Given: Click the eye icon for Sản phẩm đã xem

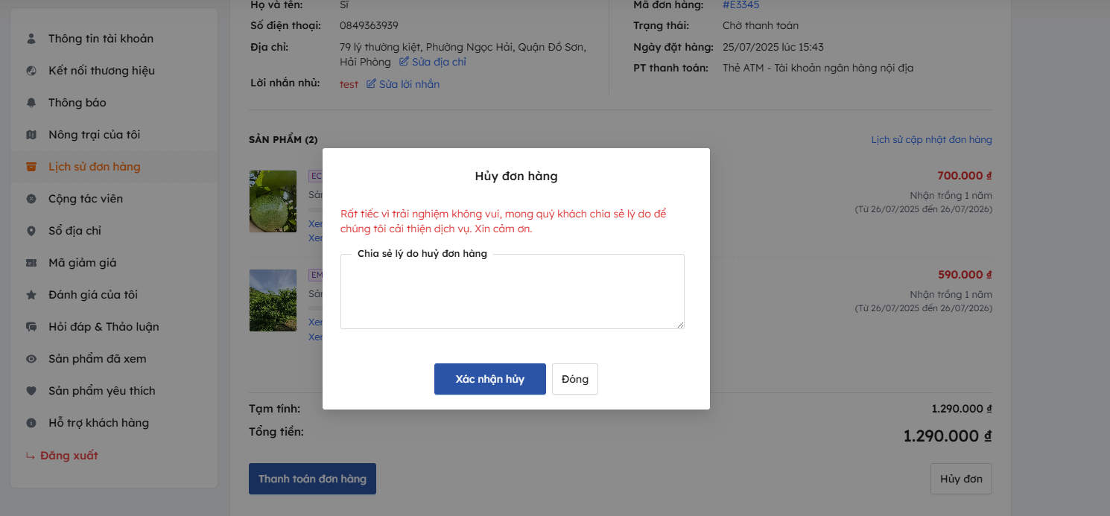Looking at the screenshot, I should pyautogui.click(x=31, y=359).
